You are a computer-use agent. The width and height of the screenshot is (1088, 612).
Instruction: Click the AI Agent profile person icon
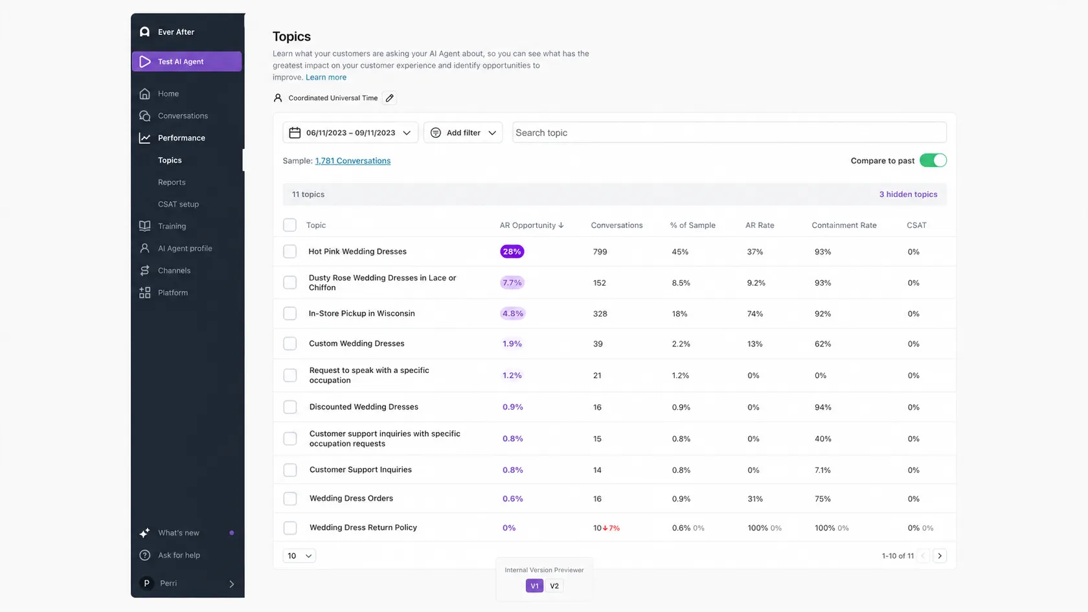145,248
